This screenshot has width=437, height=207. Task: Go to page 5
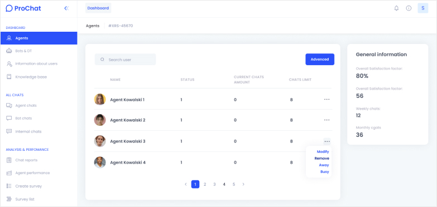[x=234, y=184]
